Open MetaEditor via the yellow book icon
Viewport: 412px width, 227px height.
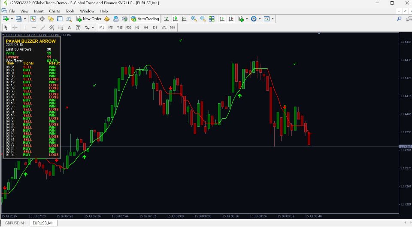(x=107, y=18)
